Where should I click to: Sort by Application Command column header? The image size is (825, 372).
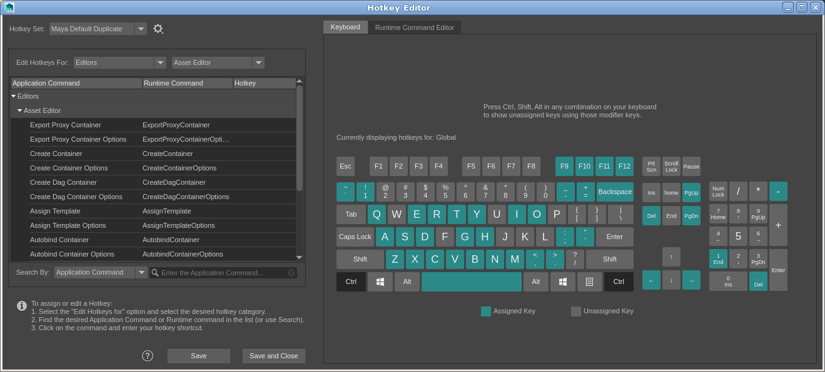pyautogui.click(x=76, y=83)
